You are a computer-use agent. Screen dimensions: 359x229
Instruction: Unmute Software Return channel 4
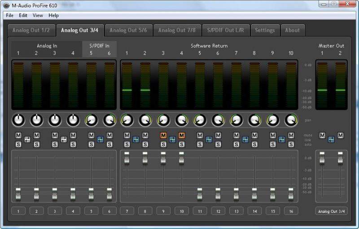point(182,135)
